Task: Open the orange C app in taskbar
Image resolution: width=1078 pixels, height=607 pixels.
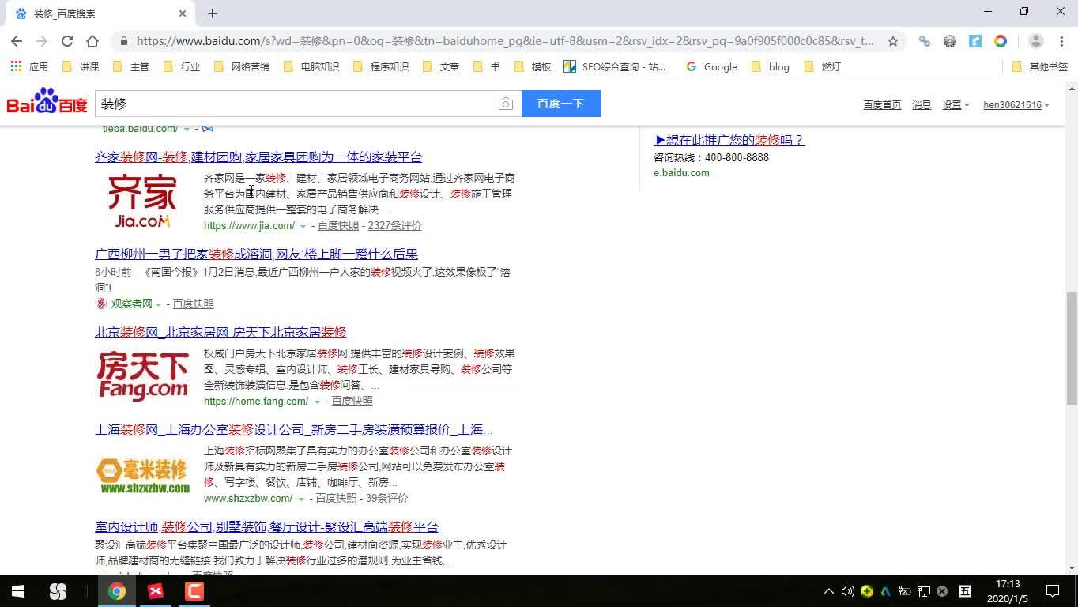Action: [x=194, y=591]
